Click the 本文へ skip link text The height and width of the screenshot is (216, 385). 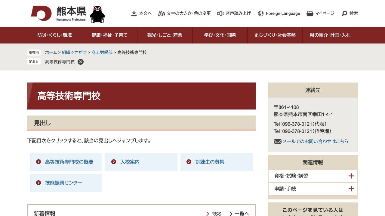(x=145, y=13)
